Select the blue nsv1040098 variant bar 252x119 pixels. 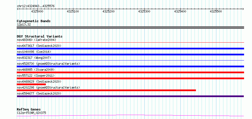131,55
